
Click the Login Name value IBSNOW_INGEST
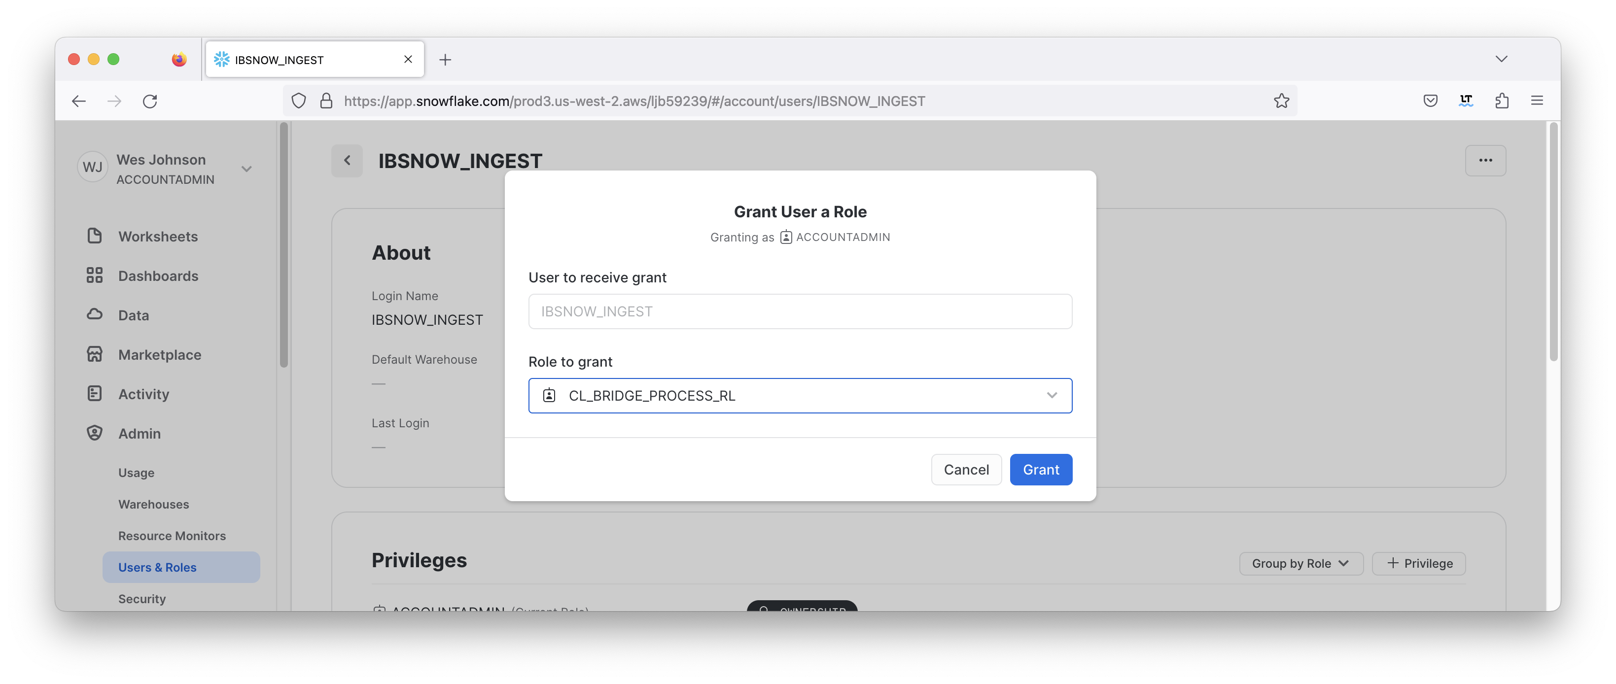pos(426,320)
